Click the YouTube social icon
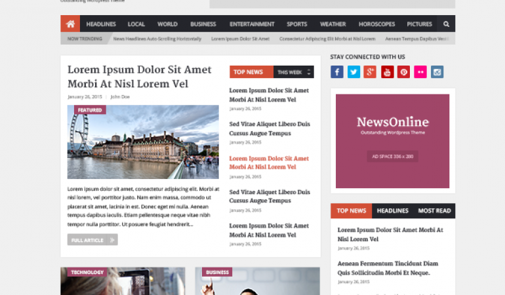 coord(387,72)
